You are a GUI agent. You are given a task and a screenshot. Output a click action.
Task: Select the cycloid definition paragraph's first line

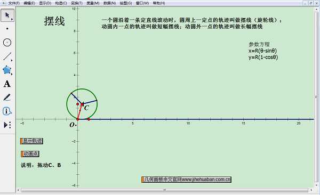click(191, 20)
